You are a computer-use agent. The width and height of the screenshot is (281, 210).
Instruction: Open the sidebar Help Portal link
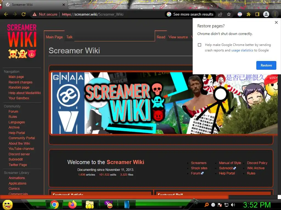tap(17, 133)
